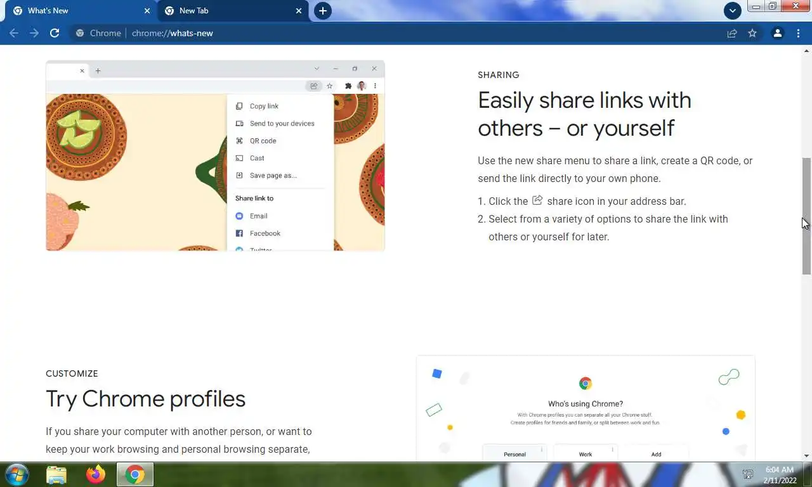Click the network tray icon
812x487 pixels.
[749, 474]
